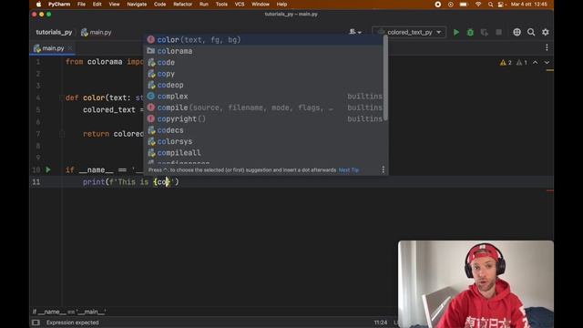
Task: Open the globe translation icon in toolbar
Action: (517, 33)
